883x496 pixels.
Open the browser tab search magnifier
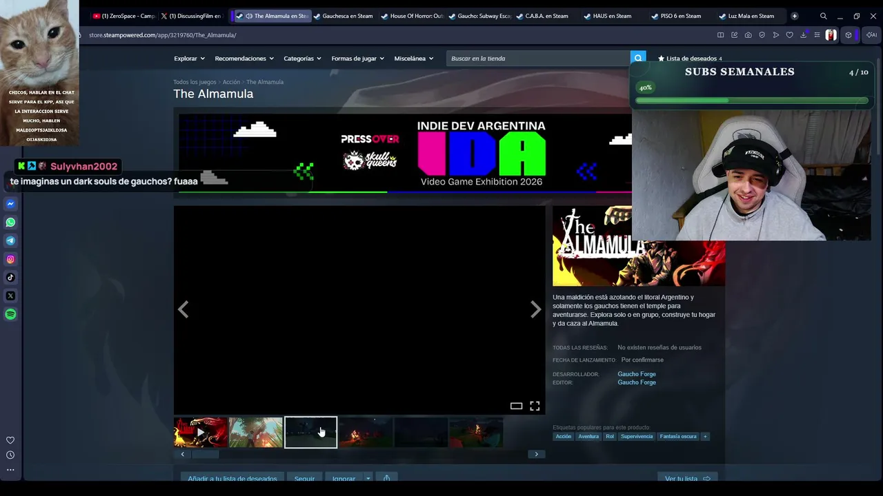[823, 16]
